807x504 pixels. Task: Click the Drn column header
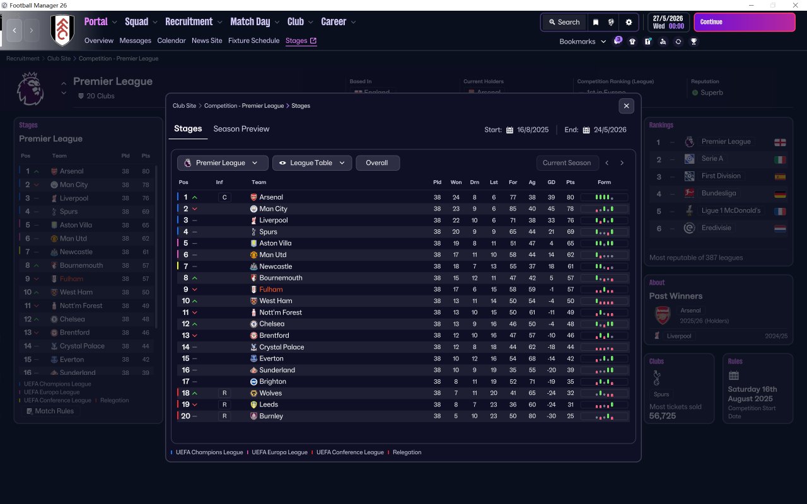coord(475,182)
